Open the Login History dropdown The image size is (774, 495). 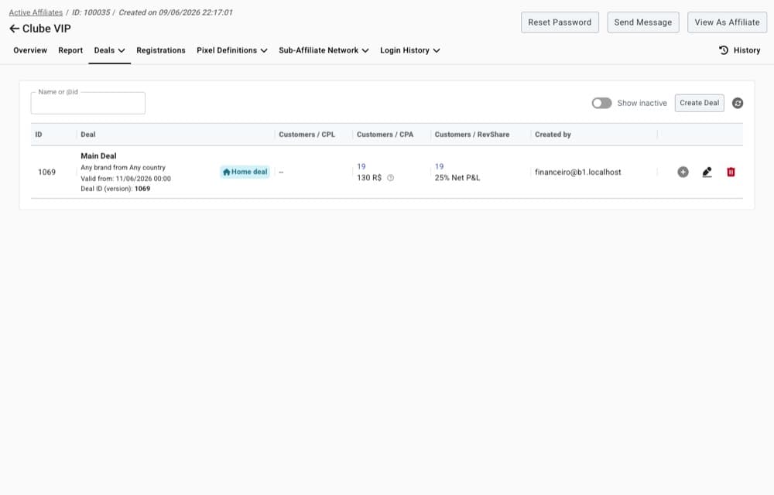[x=409, y=50]
